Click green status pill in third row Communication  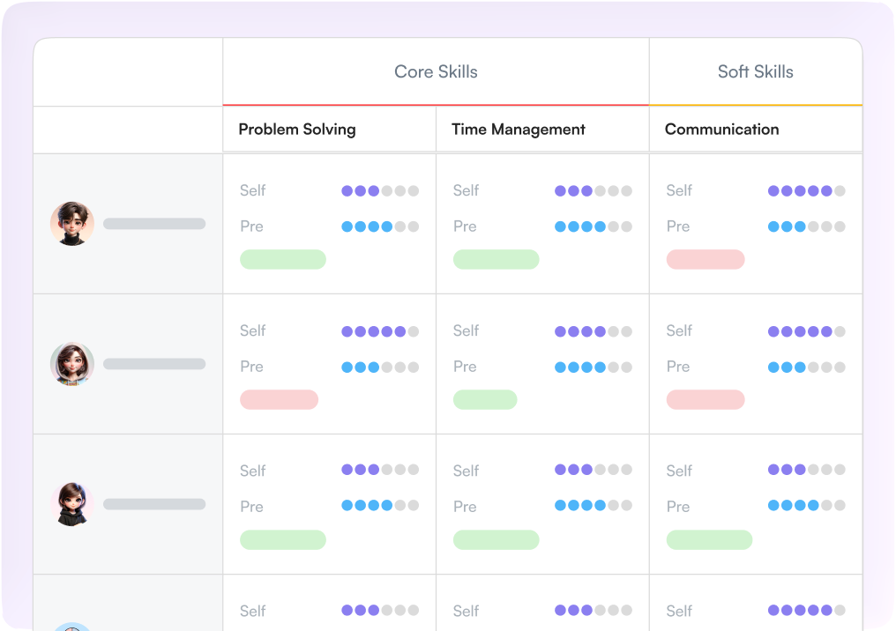tap(709, 539)
